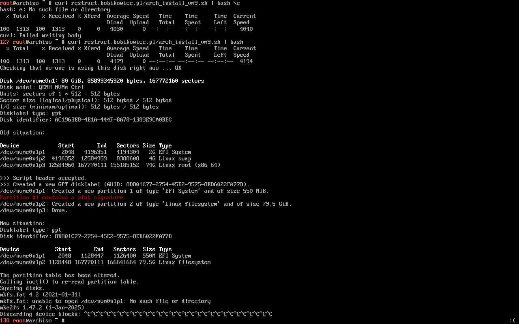This screenshot has height=324, width=519.
Task: Click the /dev/nvme0n1p3 Linux root row
Action: click(110, 165)
